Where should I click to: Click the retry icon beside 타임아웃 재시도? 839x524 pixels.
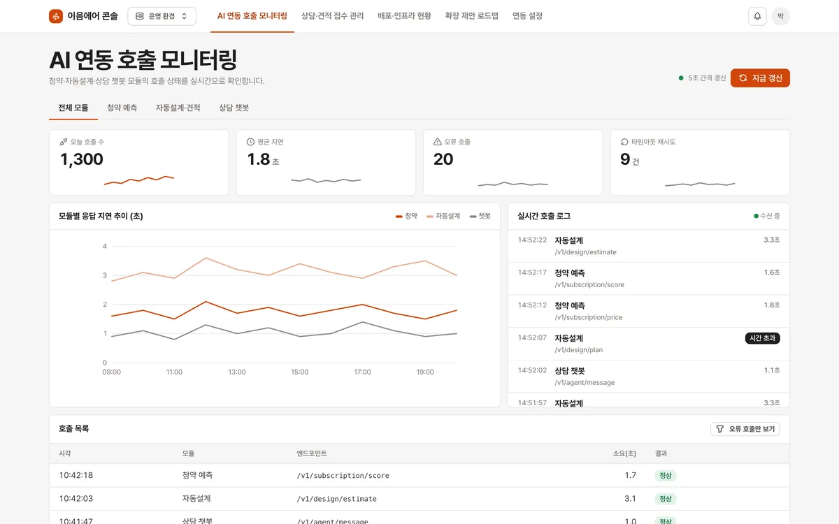(x=625, y=142)
